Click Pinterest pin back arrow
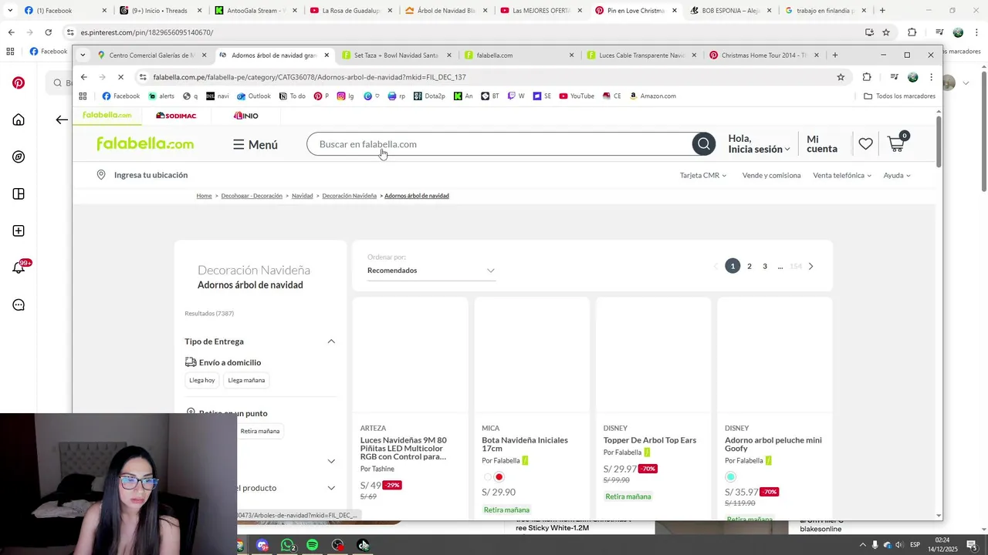 (62, 119)
